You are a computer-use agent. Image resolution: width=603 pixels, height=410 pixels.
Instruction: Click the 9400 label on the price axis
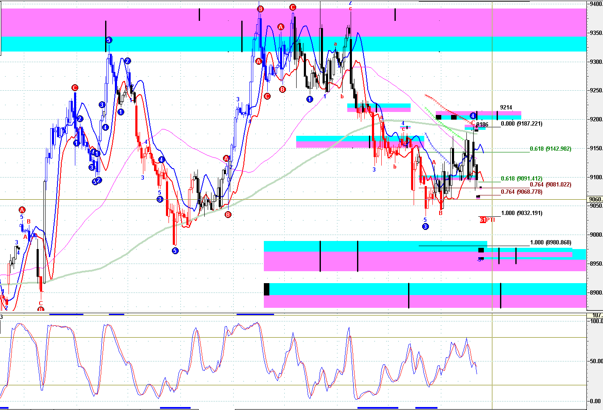(595, 4)
